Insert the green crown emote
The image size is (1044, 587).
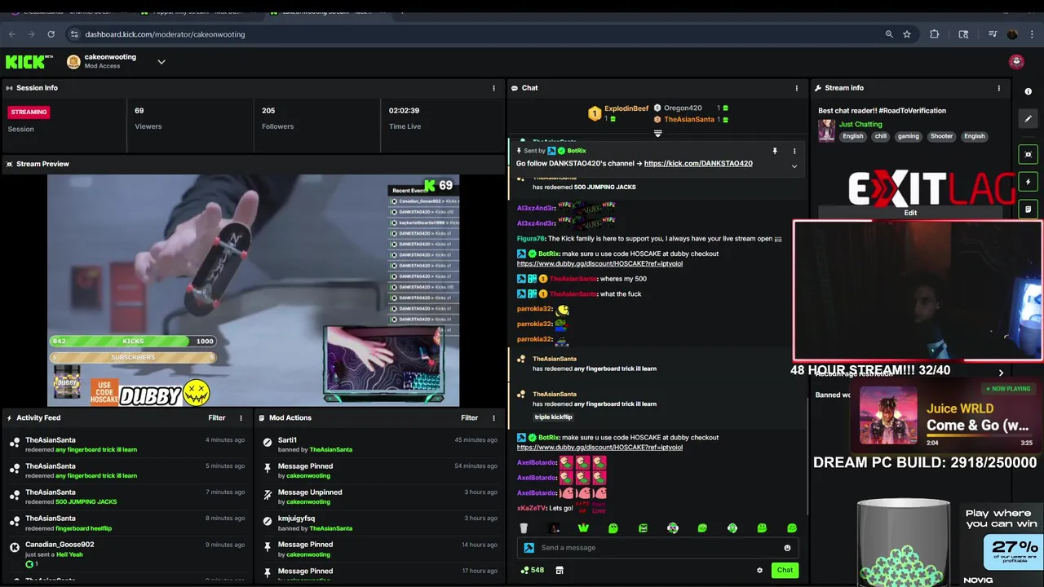pyautogui.click(x=583, y=528)
